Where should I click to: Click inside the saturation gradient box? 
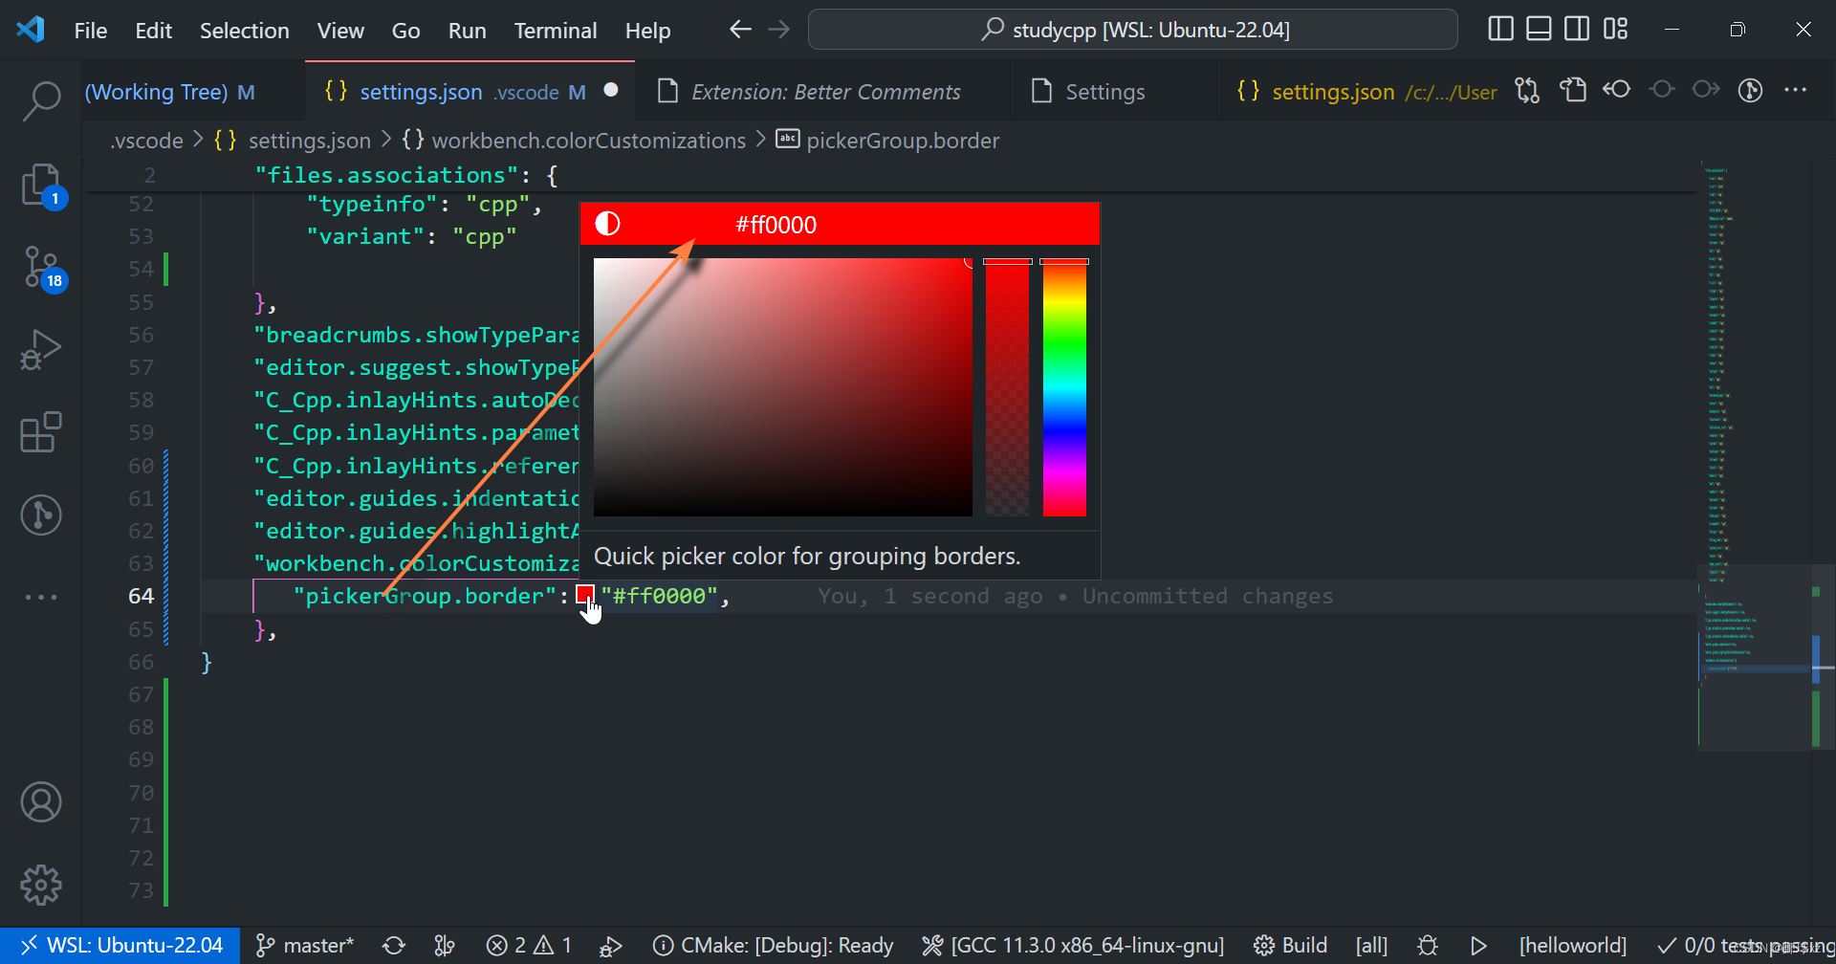[x=783, y=387]
